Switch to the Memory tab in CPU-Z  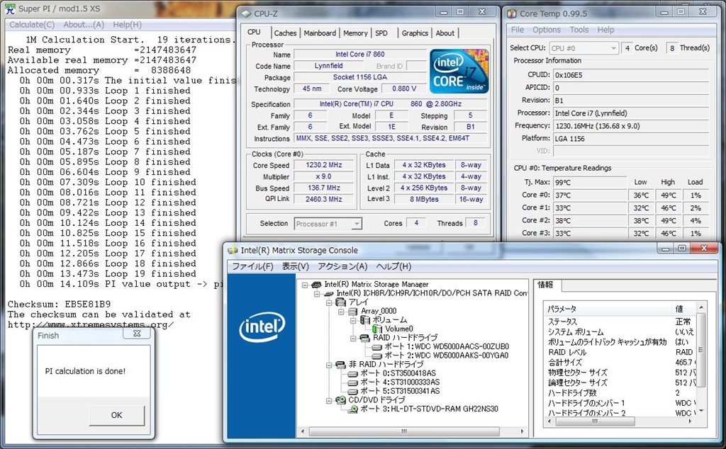tap(356, 33)
